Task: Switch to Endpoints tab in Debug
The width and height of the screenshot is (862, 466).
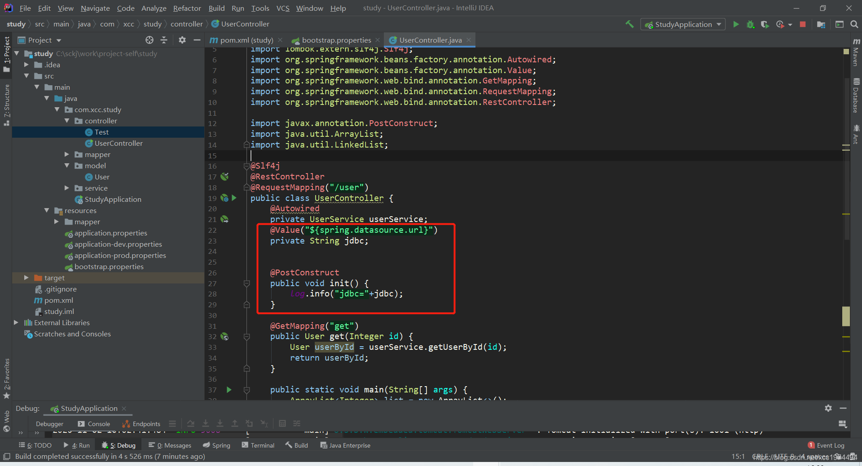Action: 141,424
